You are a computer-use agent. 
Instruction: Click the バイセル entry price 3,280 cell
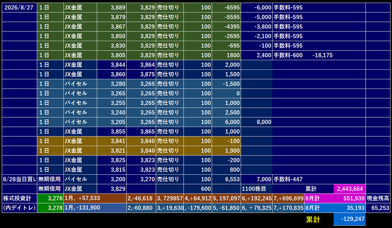tap(112, 84)
